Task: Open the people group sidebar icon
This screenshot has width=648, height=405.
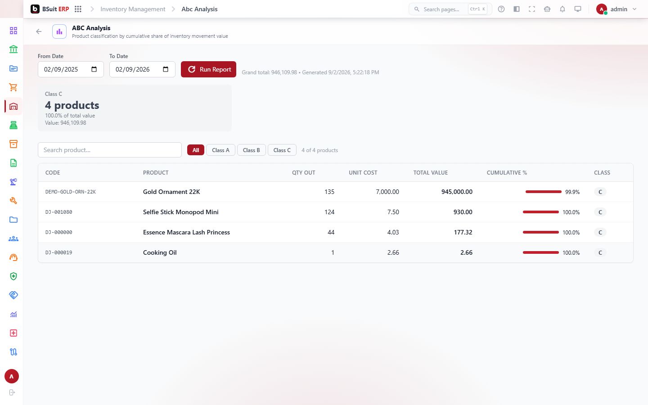Action: click(x=13, y=238)
